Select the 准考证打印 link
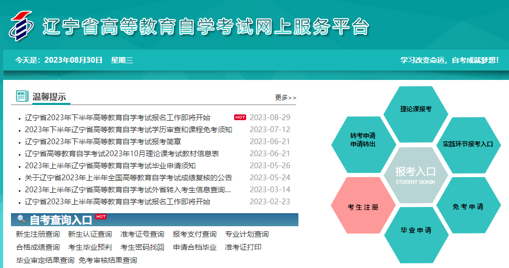 [243, 247]
